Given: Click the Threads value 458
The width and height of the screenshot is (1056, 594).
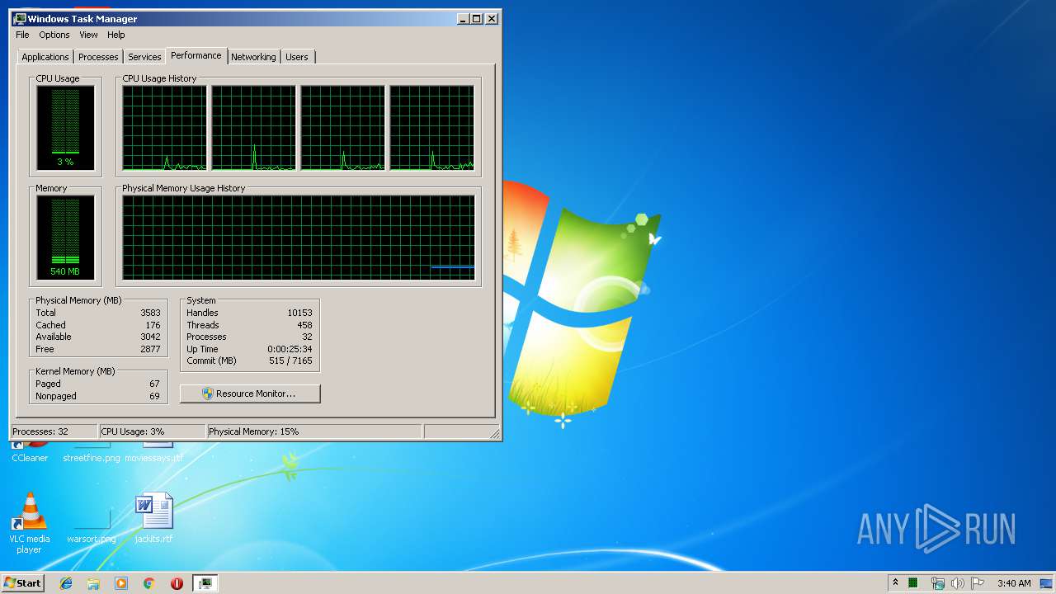Looking at the screenshot, I should [x=304, y=325].
